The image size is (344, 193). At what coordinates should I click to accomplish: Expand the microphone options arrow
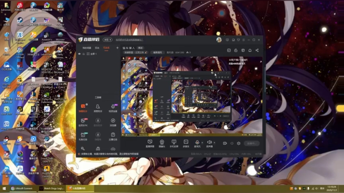click(x=202, y=142)
